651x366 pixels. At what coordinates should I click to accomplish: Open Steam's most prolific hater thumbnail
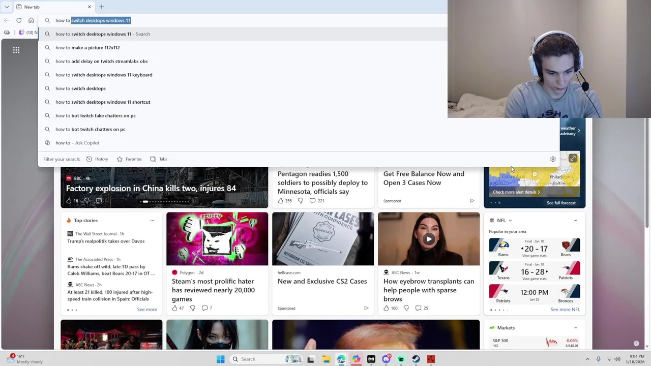click(217, 239)
